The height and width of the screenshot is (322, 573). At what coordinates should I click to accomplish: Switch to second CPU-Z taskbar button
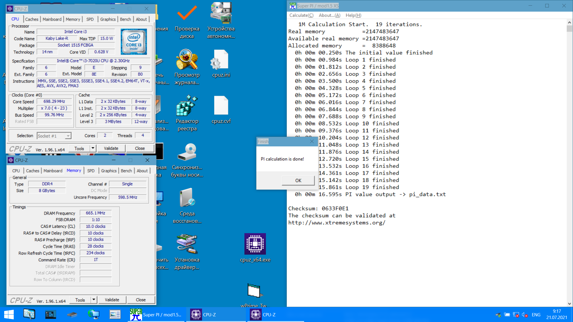coord(275,315)
